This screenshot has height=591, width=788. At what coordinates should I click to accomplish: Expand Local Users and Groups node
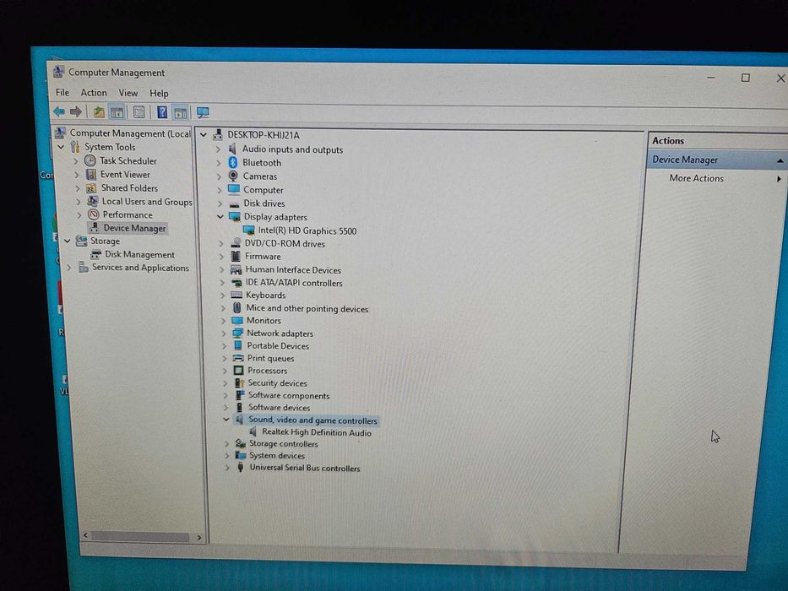[x=78, y=202]
